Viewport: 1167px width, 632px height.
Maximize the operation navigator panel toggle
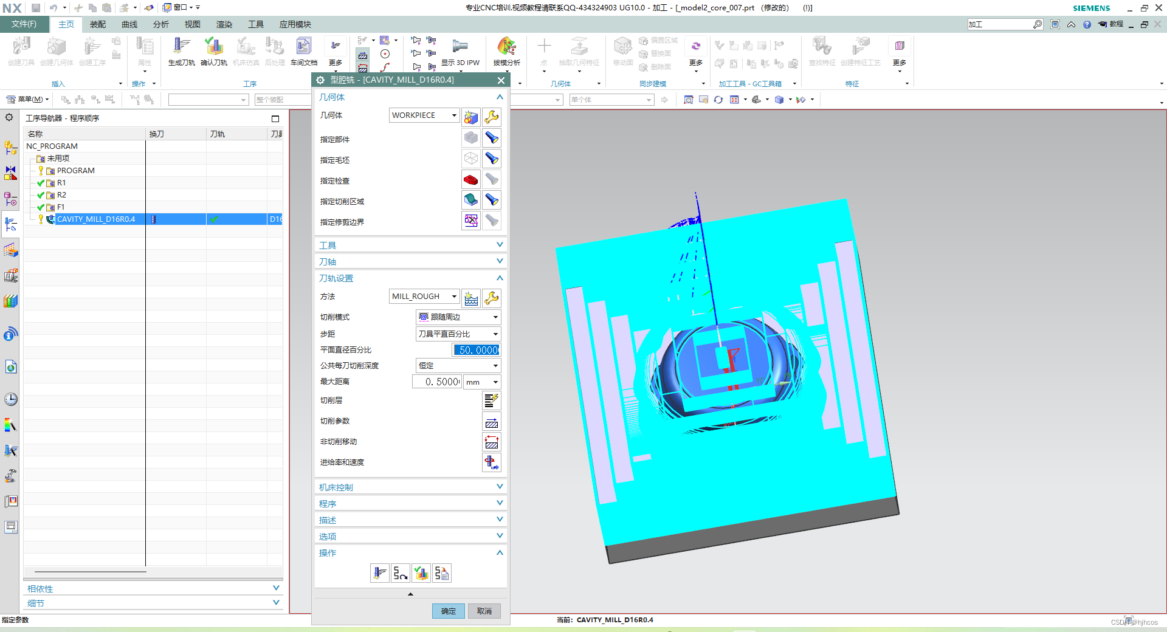[x=275, y=118]
